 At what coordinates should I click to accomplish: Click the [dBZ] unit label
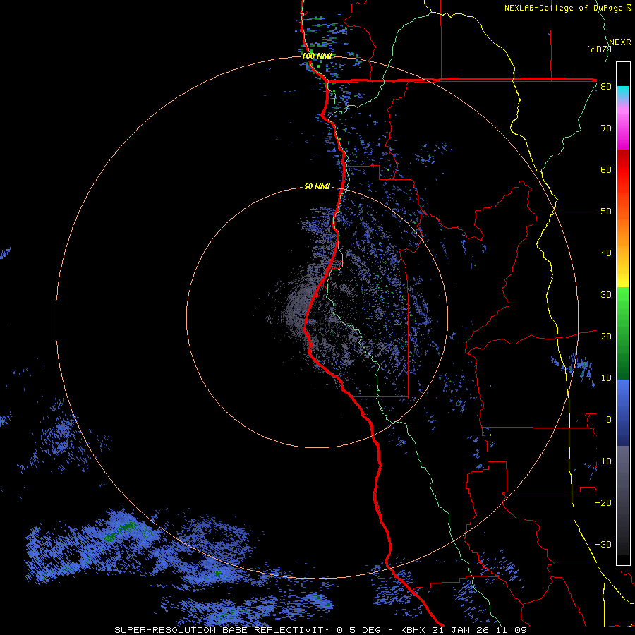(599, 49)
